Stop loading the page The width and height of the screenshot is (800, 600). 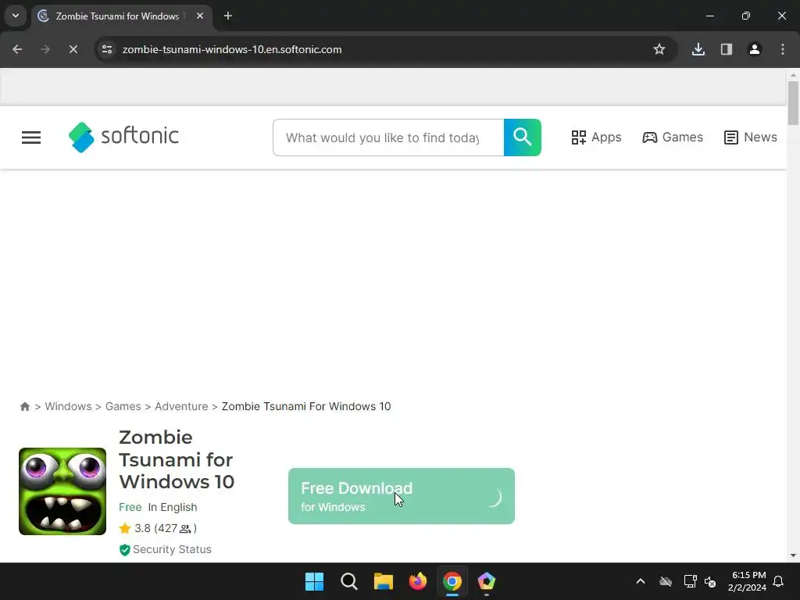(x=73, y=49)
